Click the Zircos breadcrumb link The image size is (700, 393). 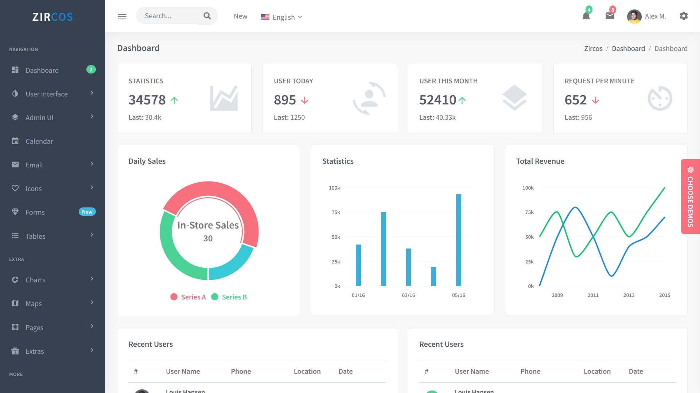click(x=593, y=48)
